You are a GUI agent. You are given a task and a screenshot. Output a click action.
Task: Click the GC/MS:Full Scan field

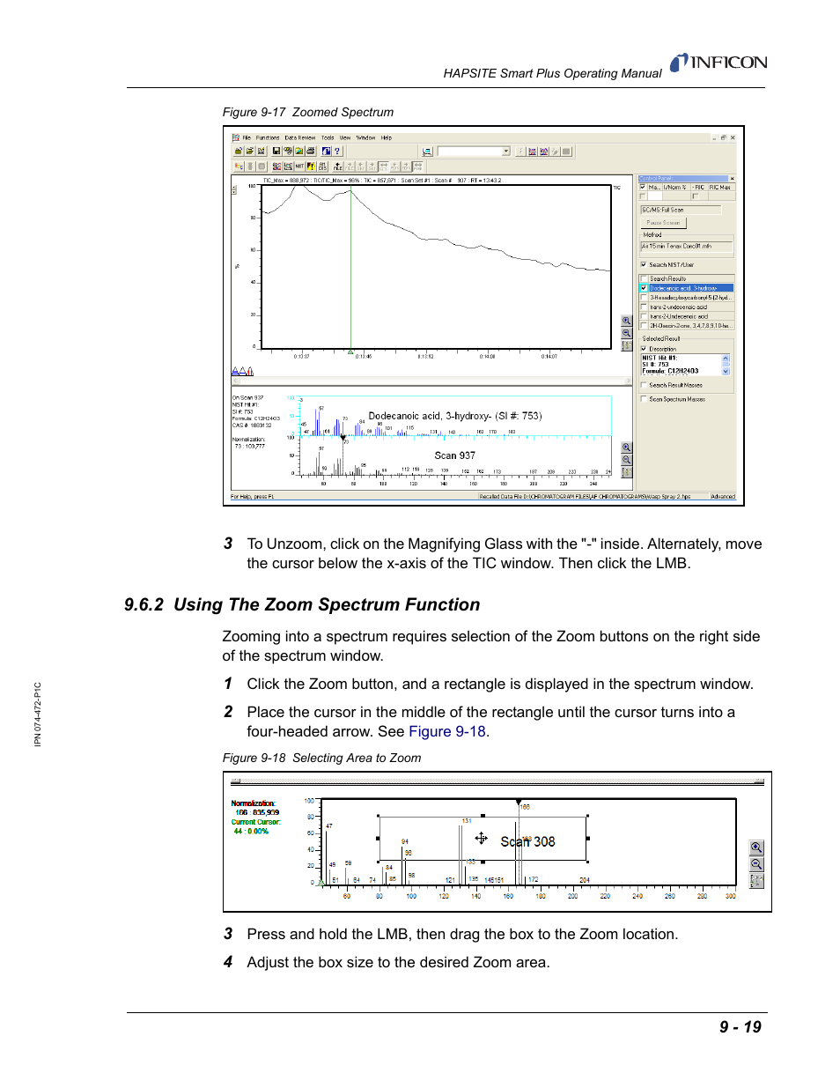coord(681,210)
